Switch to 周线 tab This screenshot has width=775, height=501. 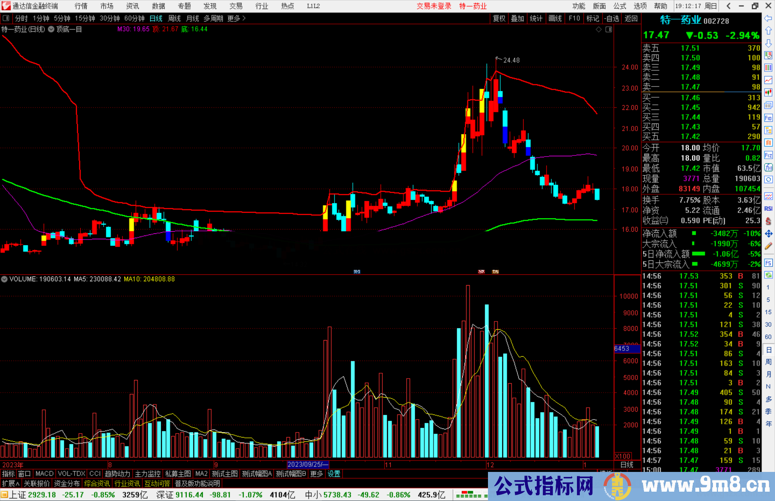tap(174, 18)
